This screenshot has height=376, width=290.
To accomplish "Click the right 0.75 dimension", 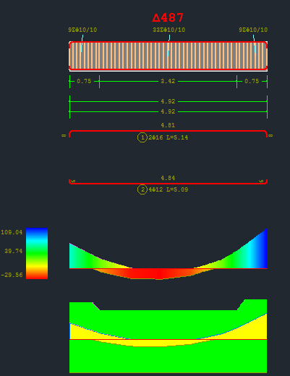I will point(252,81).
